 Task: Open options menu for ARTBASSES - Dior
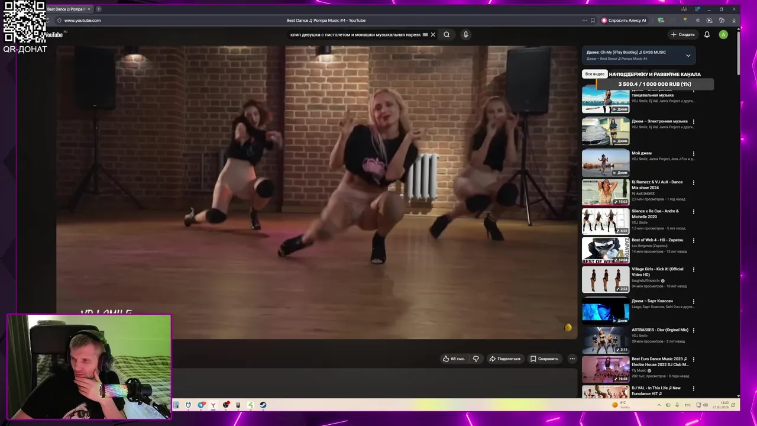694,331
